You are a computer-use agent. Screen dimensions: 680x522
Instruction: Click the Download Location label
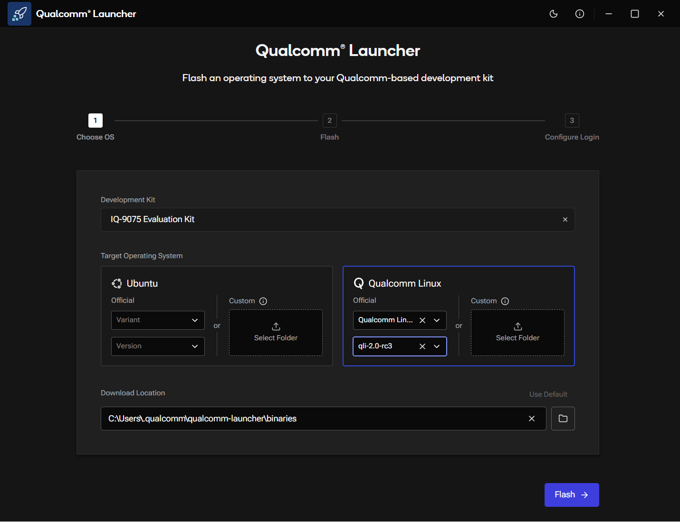[x=133, y=393]
